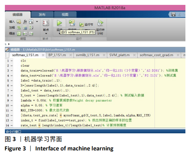The height and width of the screenshot is (156, 191).
Task: Click the 'clear' code on line 2
Action: (25, 66)
